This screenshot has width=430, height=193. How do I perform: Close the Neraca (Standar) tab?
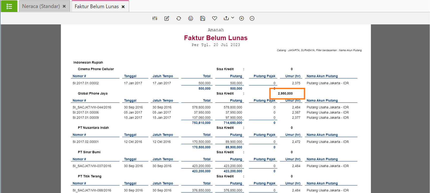[64, 6]
